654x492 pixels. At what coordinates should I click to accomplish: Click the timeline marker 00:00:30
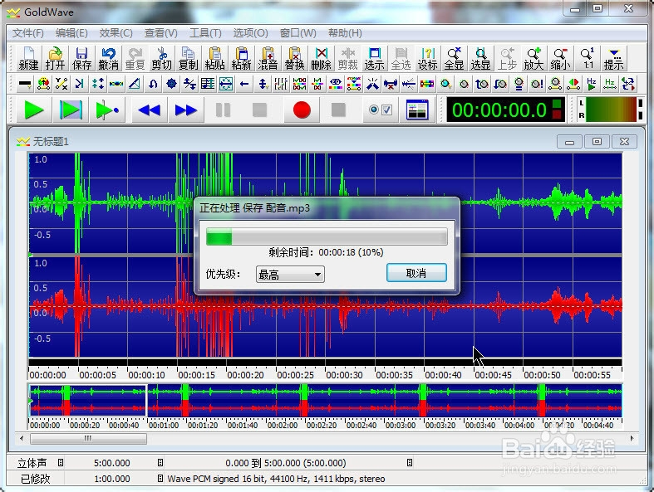point(345,375)
